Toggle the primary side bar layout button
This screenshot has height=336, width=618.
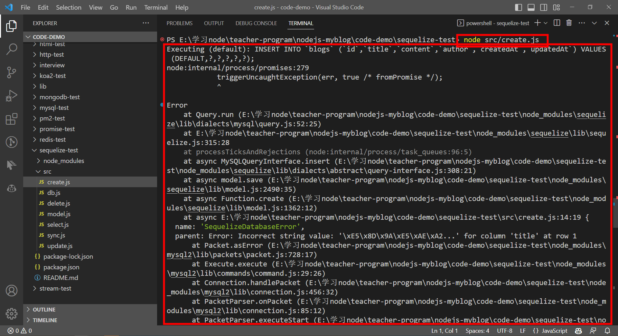519,7
